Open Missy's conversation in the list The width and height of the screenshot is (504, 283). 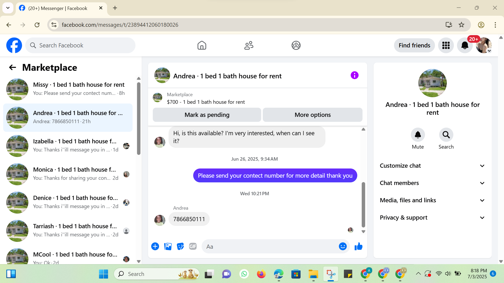click(x=68, y=89)
